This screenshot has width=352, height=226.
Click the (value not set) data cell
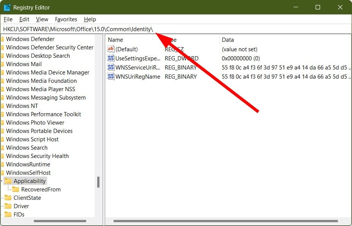click(240, 49)
